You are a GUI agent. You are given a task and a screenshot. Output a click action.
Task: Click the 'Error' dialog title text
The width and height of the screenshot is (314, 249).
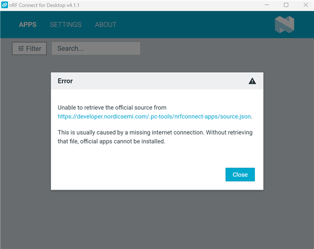65,81
